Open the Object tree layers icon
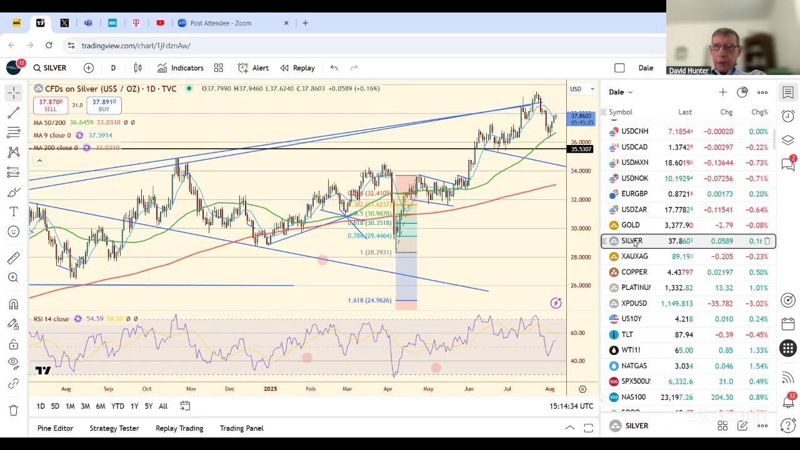 (788, 140)
